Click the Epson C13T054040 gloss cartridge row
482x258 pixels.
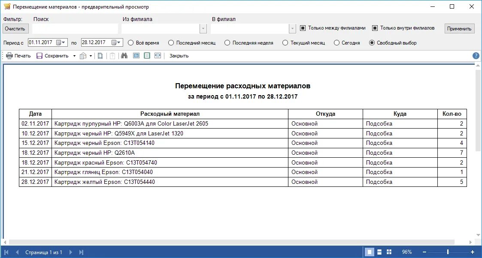243,172
